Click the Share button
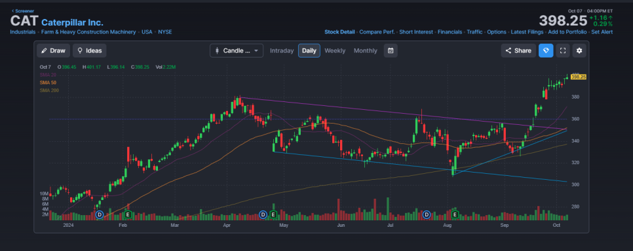 [x=519, y=51]
